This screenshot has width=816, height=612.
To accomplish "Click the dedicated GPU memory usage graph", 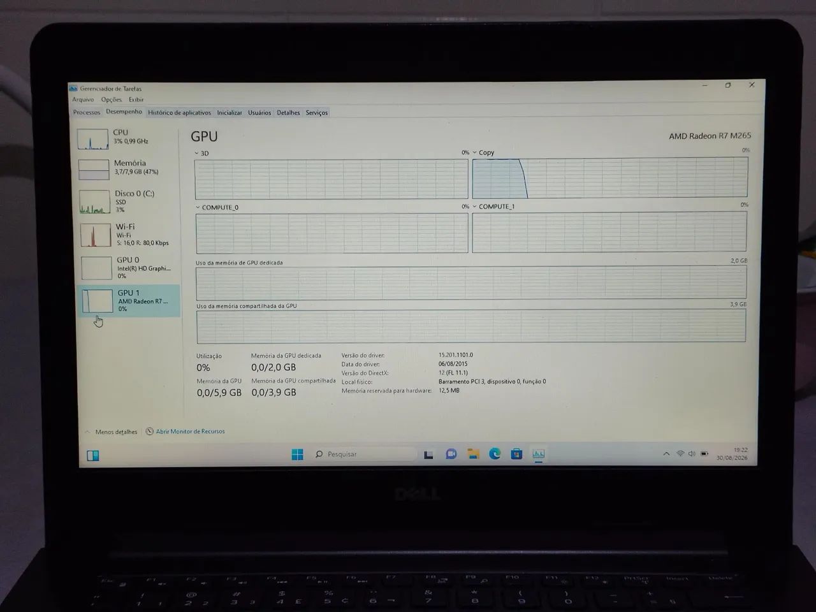I will (x=471, y=283).
